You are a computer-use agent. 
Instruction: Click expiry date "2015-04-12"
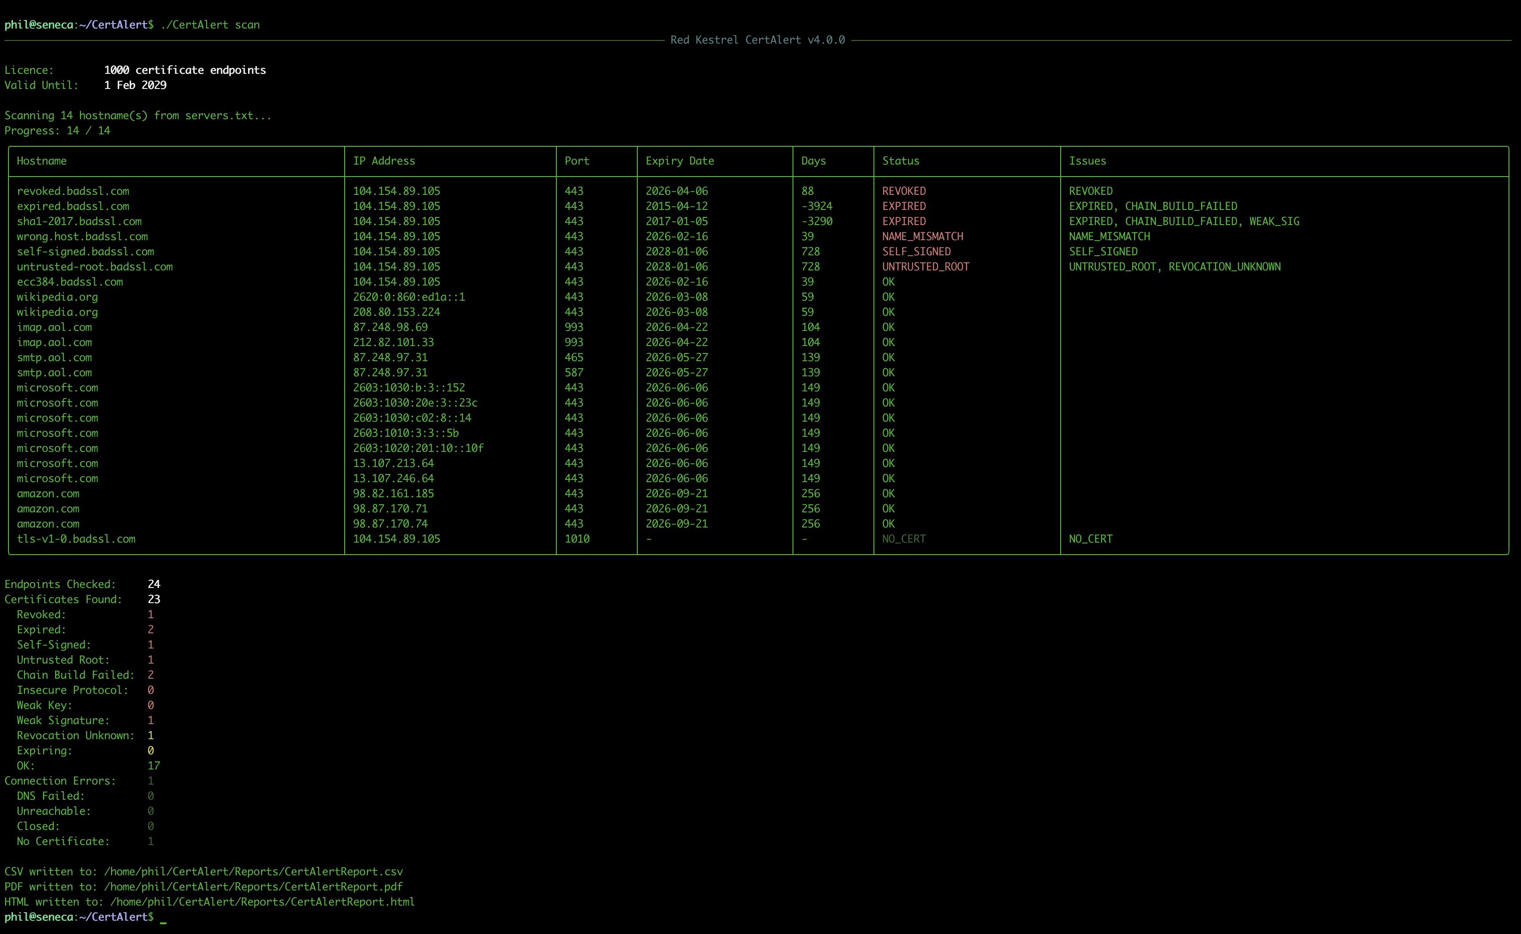pos(677,206)
